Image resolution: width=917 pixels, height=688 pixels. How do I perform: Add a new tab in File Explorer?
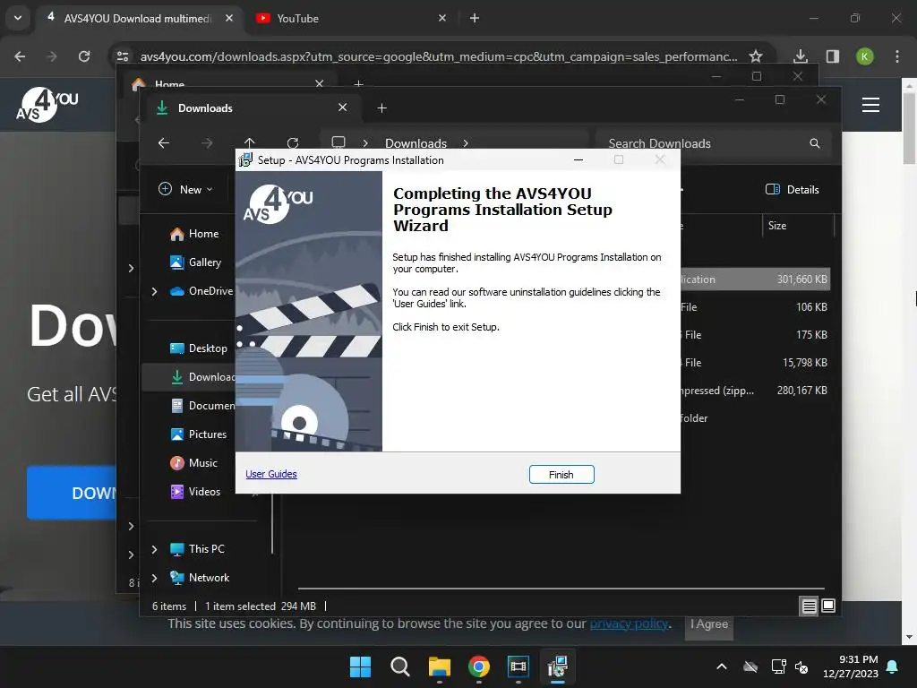pos(381,107)
